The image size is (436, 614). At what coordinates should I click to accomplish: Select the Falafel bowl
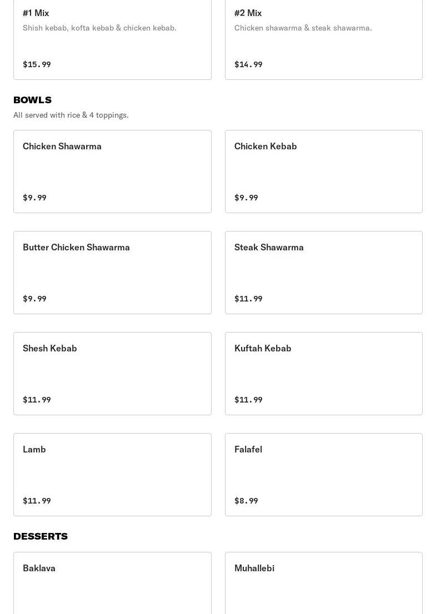tap(323, 474)
